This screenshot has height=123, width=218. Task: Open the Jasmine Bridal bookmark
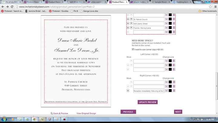click(x=36, y=11)
